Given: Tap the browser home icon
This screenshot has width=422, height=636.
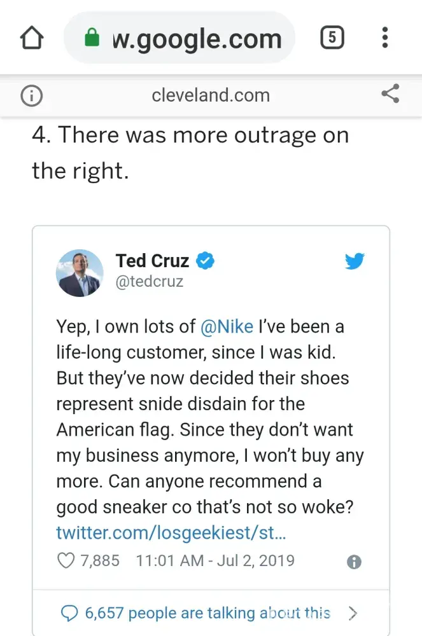Looking at the screenshot, I should 32,38.
